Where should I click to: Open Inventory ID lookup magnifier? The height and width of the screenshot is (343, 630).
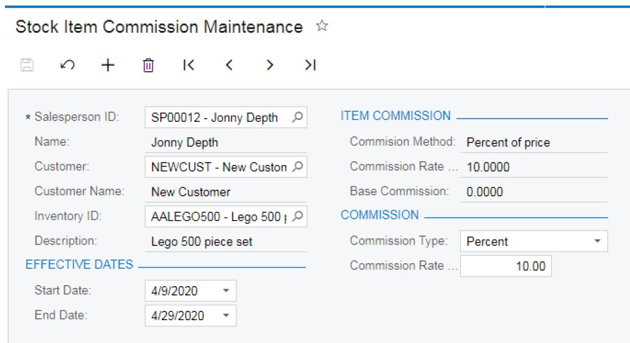coord(297,216)
